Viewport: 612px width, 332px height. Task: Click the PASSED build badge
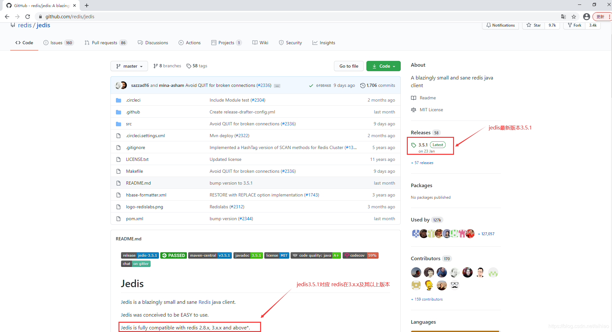[173, 255]
